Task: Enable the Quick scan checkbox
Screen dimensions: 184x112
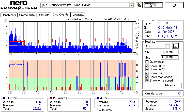Action: [x=147, y=62]
